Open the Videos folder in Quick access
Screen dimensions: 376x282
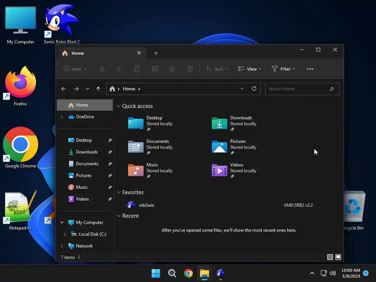(234, 170)
